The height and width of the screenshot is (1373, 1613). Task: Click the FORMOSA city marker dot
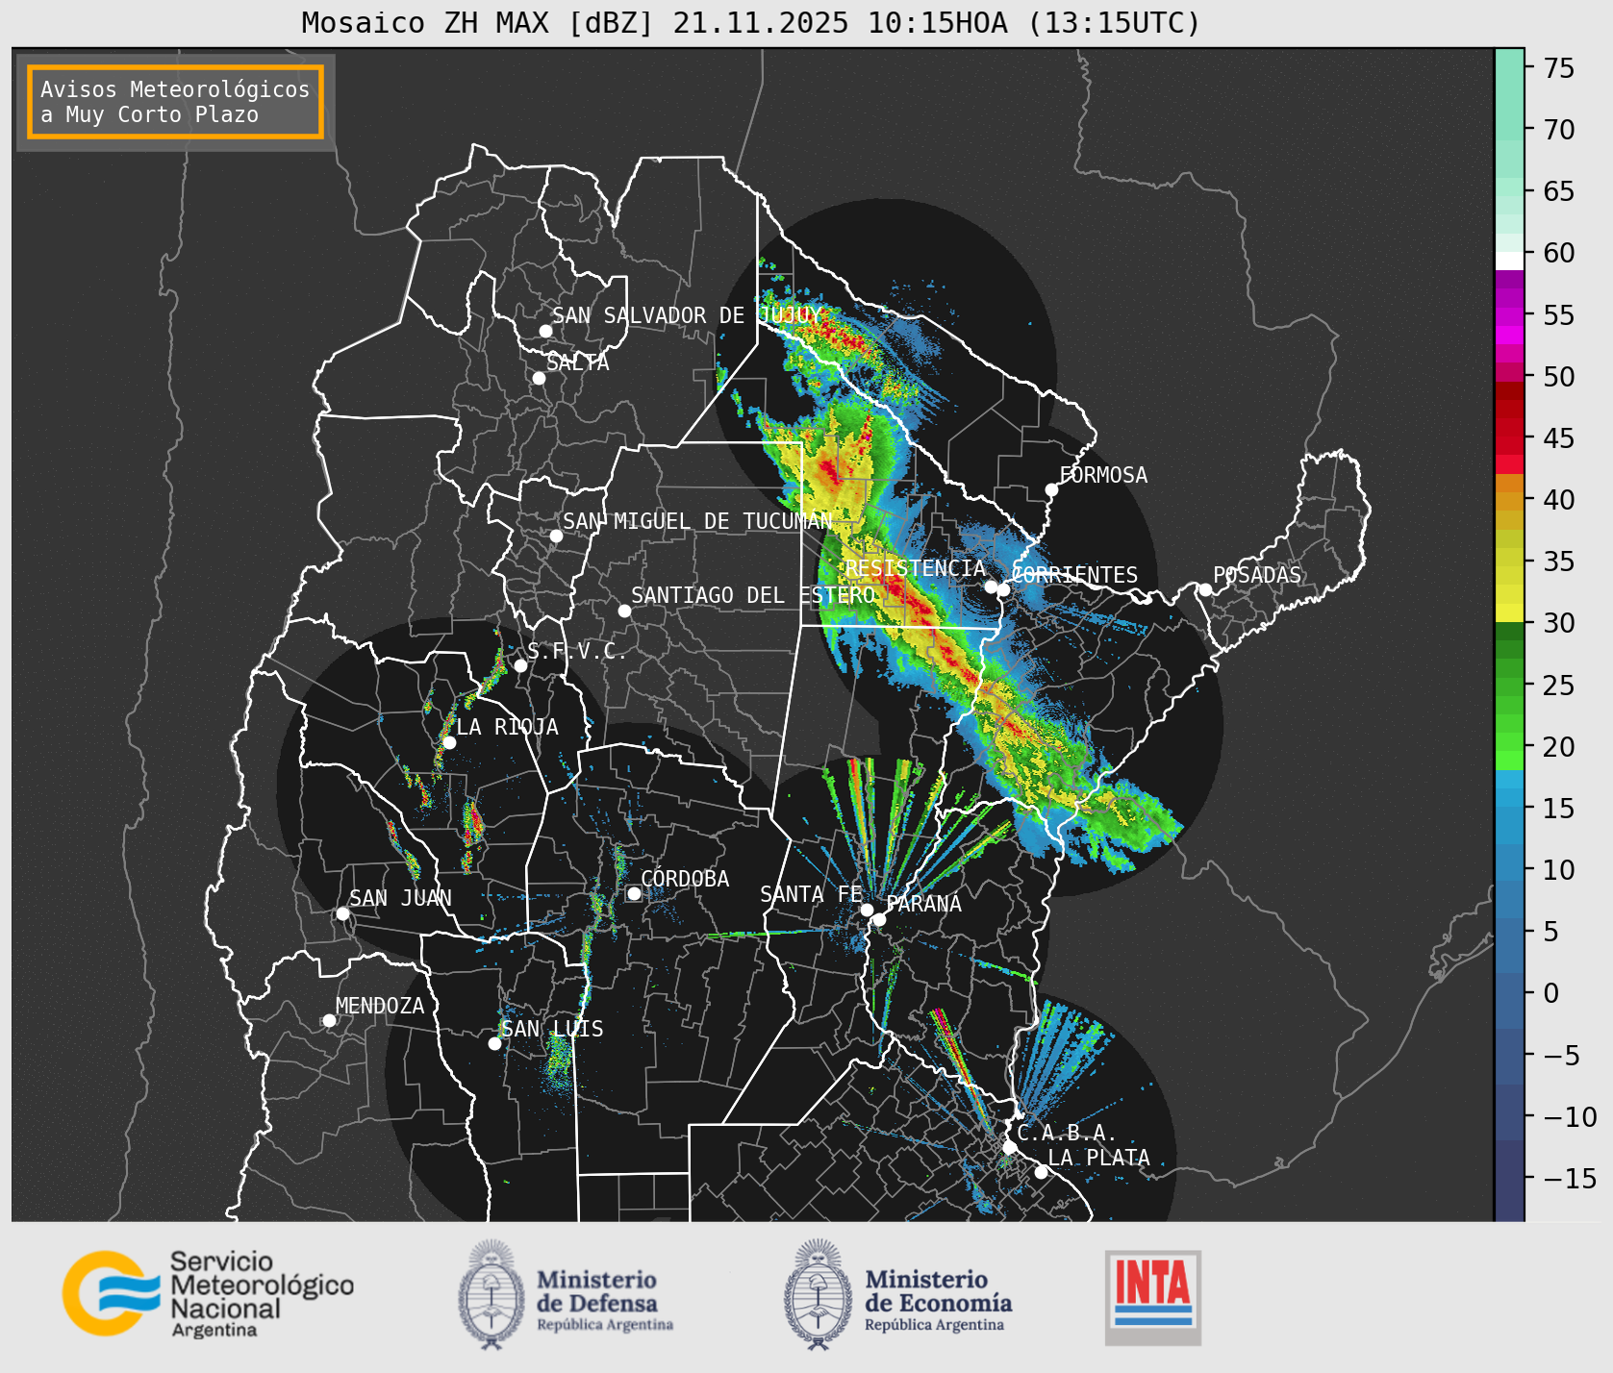coord(1051,489)
